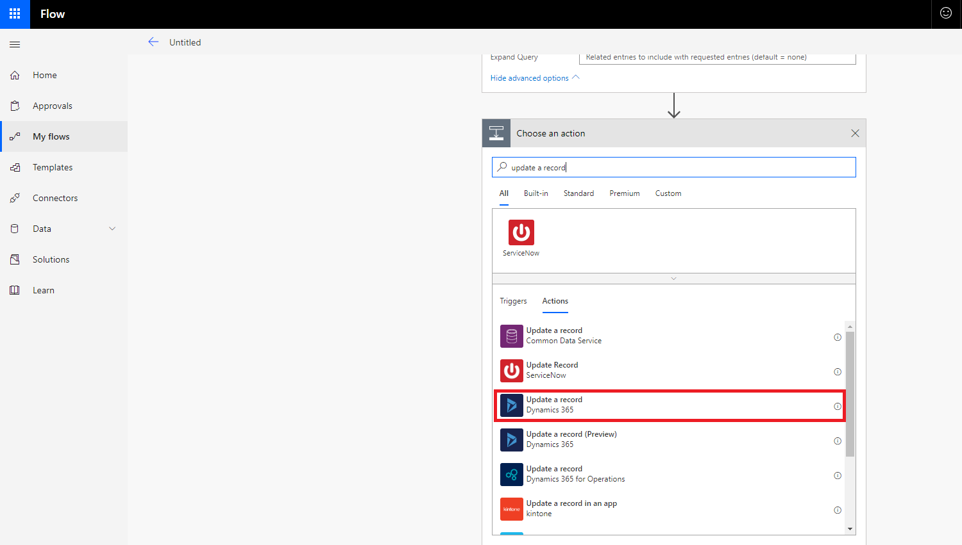Click Dynamics 365 for Operations icon
962x545 pixels.
[x=512, y=475]
